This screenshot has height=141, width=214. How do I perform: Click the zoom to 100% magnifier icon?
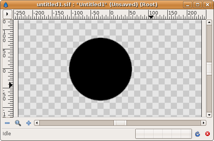point(18,123)
